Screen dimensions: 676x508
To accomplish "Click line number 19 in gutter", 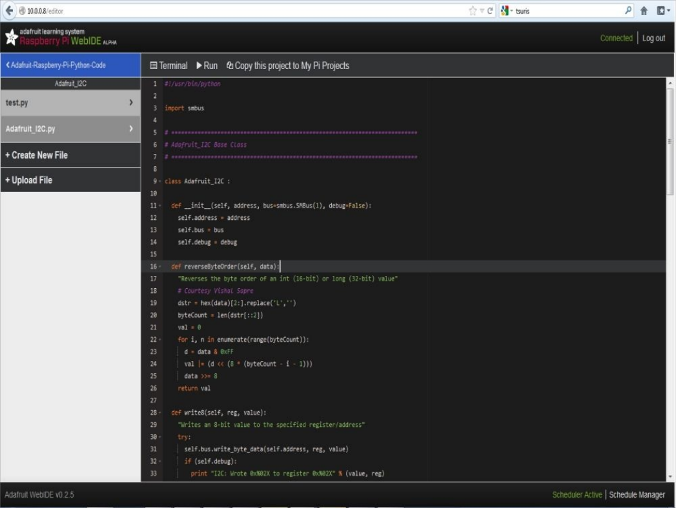I will [x=154, y=303].
